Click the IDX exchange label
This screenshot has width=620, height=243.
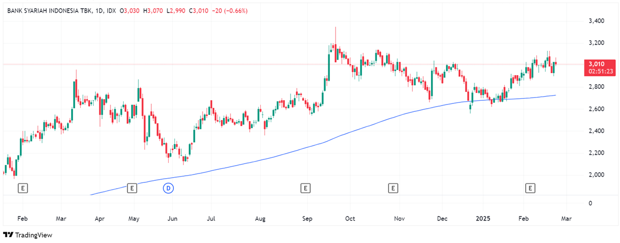[111, 11]
